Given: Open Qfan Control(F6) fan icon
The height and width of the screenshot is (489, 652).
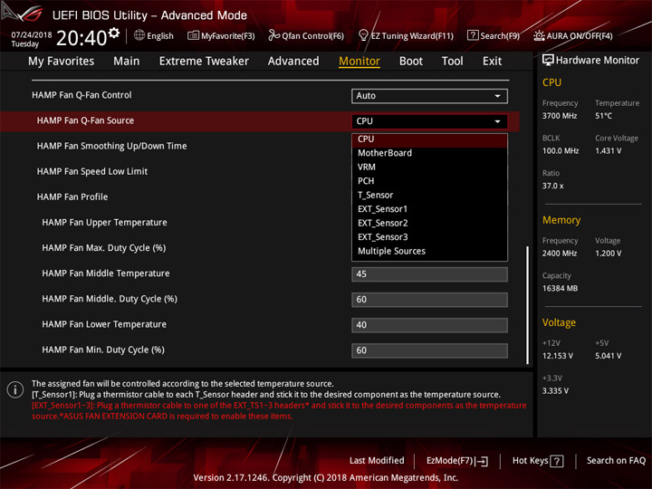Looking at the screenshot, I should (273, 35).
